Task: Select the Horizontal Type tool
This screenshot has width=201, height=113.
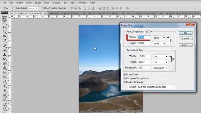Action: [5, 86]
